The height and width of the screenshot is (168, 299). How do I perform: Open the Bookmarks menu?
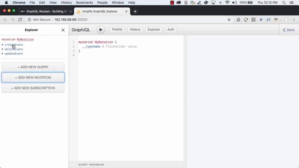[x=85, y=3]
